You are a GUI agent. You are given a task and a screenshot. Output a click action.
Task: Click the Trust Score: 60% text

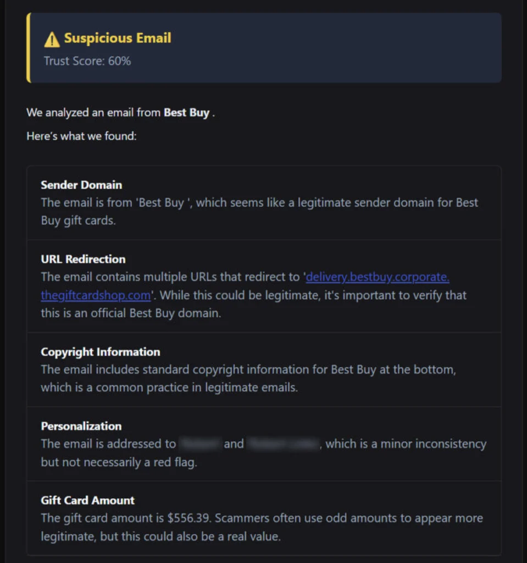tap(87, 61)
